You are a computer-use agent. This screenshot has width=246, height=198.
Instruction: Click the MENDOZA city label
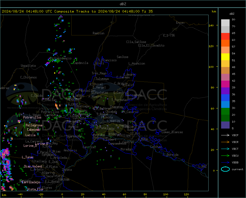(x=73, y=99)
